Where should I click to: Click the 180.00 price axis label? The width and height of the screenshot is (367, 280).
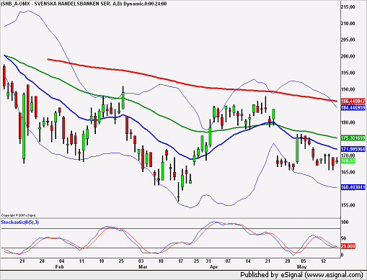click(348, 122)
